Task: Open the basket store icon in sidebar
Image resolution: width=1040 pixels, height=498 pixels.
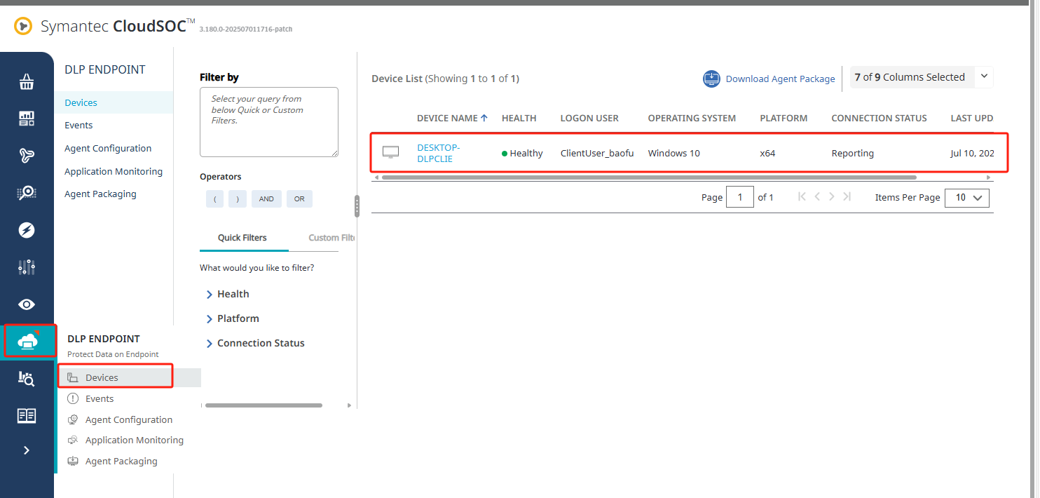Action: click(x=27, y=83)
